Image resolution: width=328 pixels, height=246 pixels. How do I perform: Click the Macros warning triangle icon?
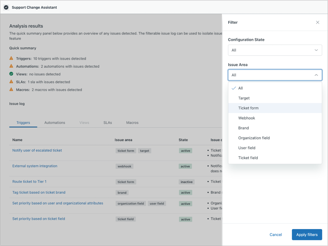[x=11, y=89]
